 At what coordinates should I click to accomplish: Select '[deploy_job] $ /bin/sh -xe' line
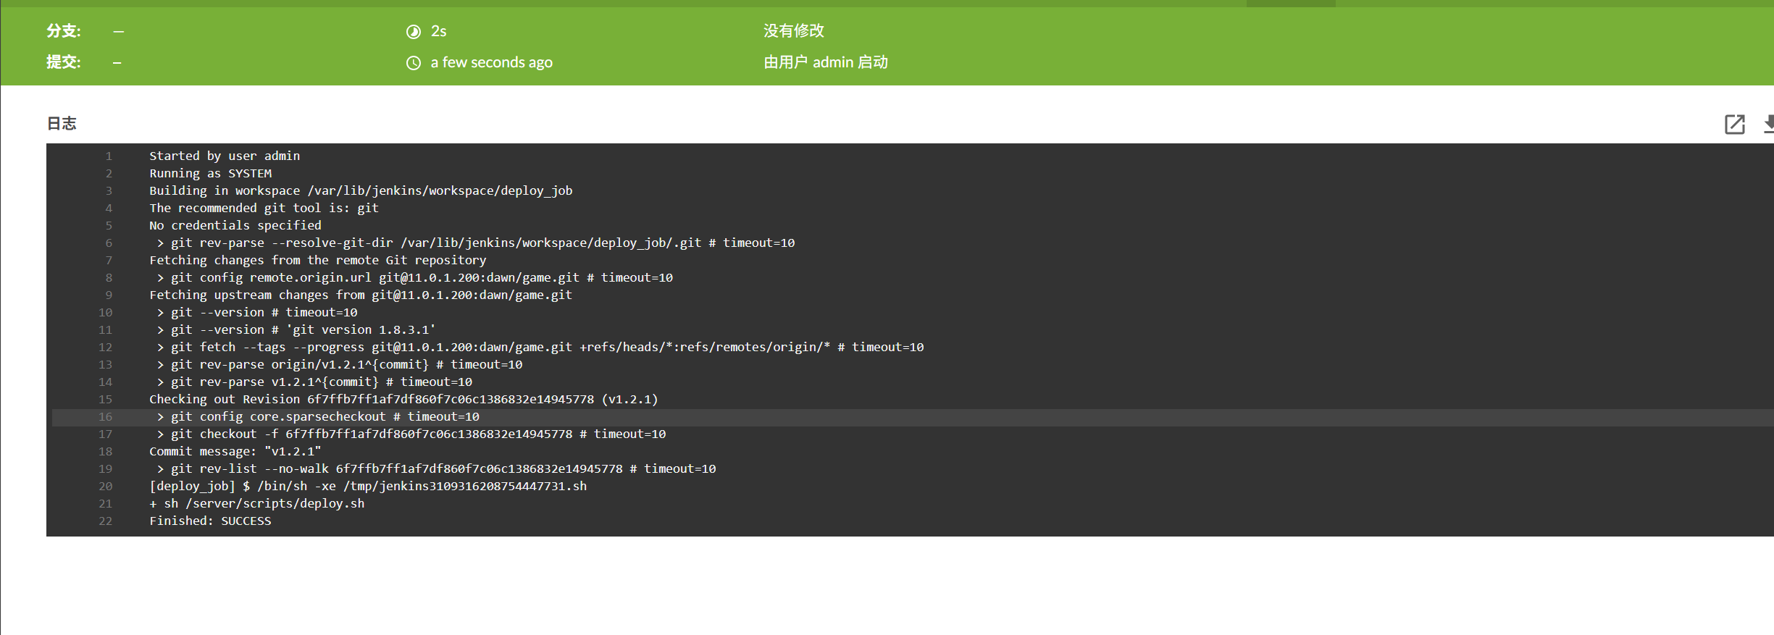[368, 486]
